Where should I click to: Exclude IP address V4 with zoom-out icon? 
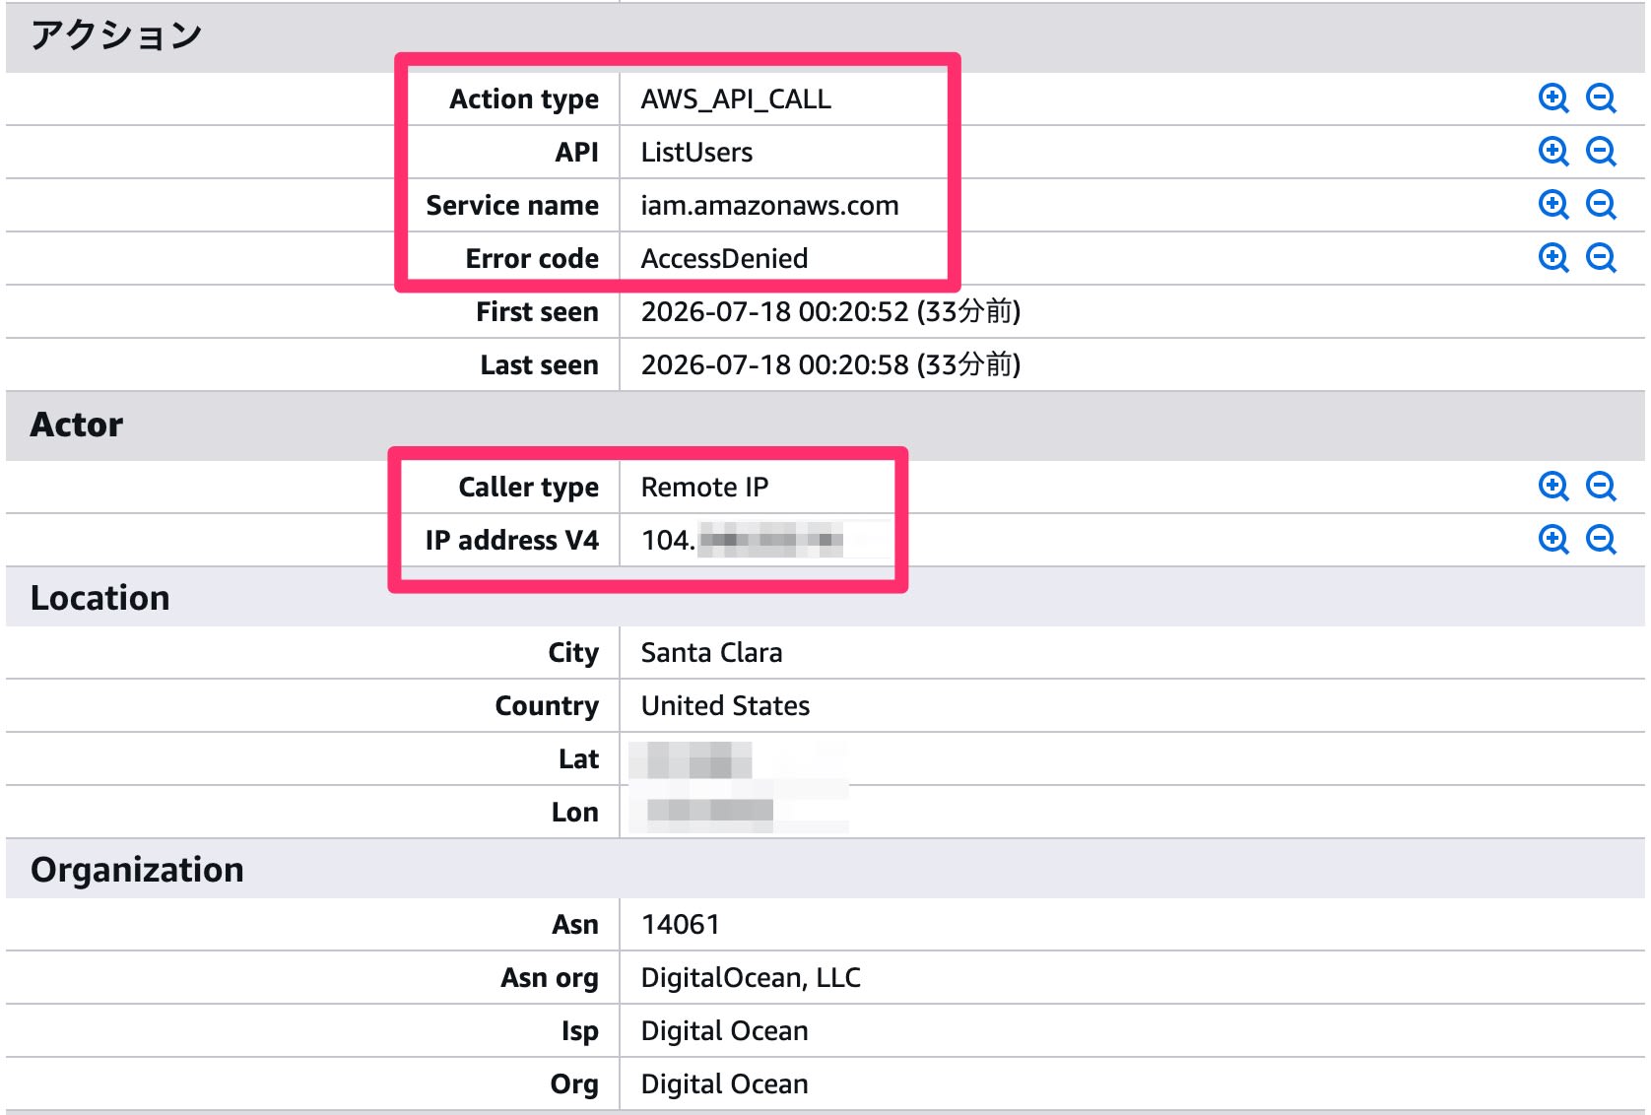(x=1601, y=540)
